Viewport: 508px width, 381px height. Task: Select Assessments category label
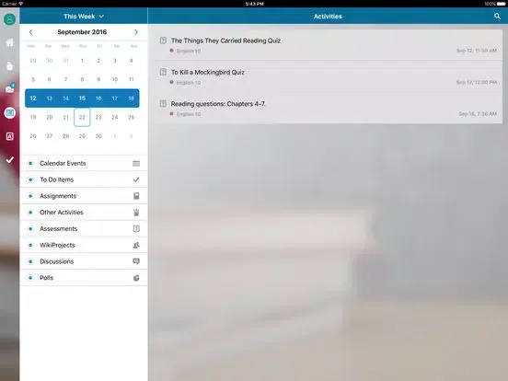coord(58,229)
